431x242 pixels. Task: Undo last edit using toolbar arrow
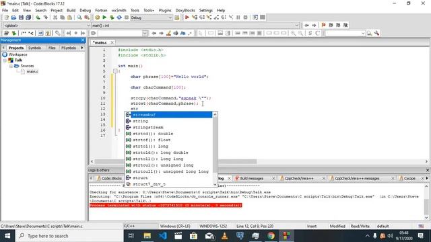point(38,17)
